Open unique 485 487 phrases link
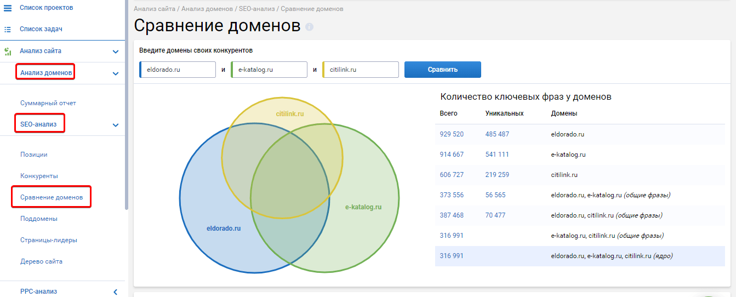This screenshot has width=736, height=297. tap(497, 134)
